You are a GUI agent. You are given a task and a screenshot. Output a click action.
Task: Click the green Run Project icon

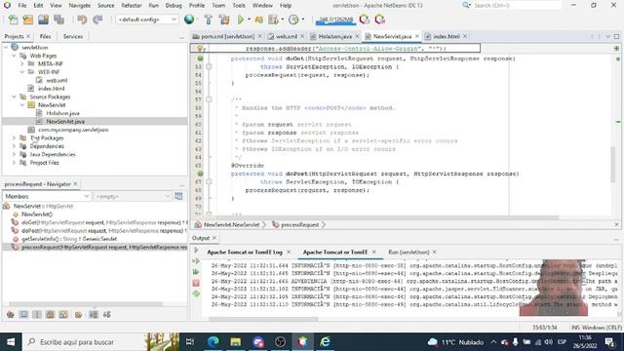point(241,19)
